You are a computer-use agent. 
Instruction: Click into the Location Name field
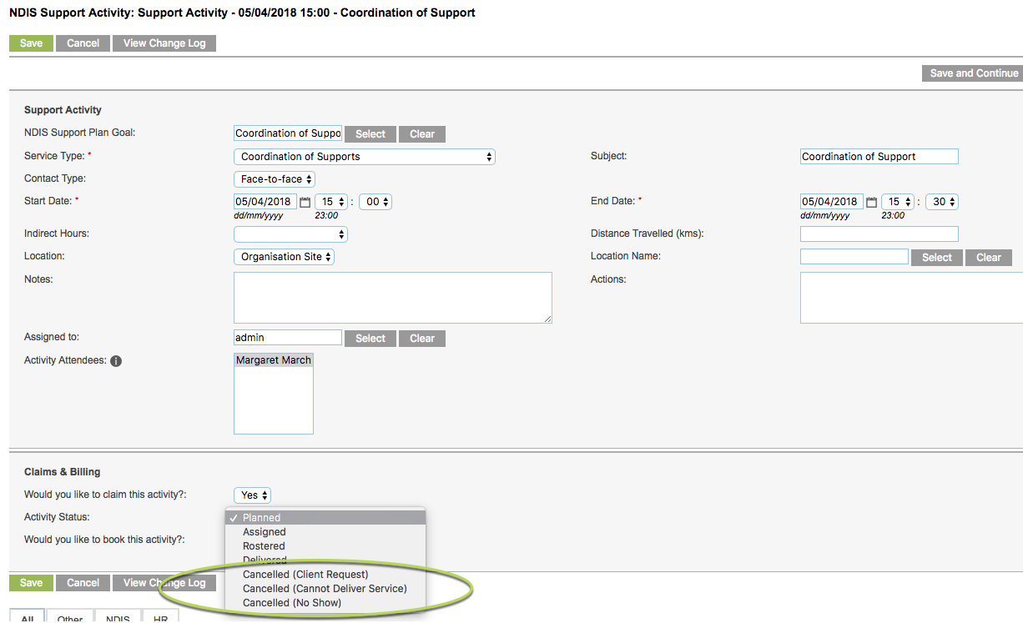pyautogui.click(x=854, y=257)
